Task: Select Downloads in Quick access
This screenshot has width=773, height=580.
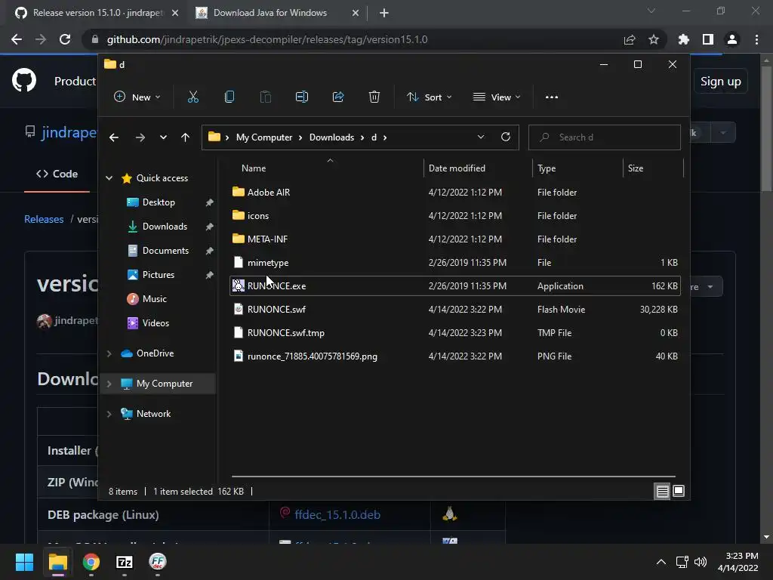Action: [x=165, y=227]
